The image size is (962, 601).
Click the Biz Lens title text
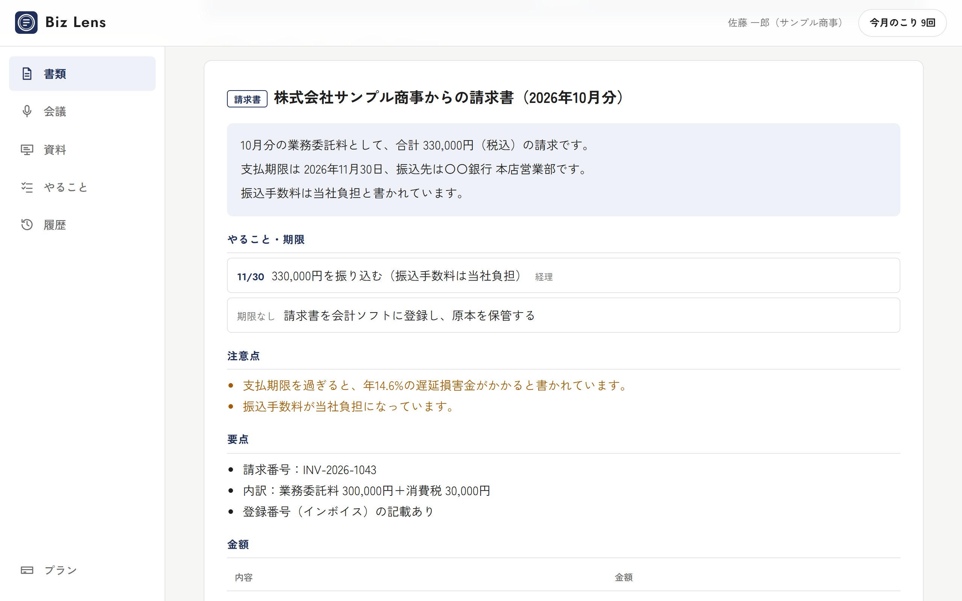click(76, 22)
